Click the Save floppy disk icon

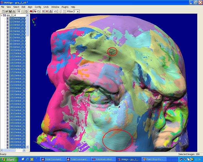(x=10, y=11)
